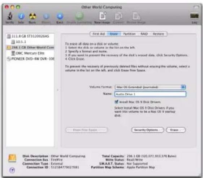Screen dimensions: 203x178
Task: Click the dimmed Mount toolbar icon
Action: [46, 16]
